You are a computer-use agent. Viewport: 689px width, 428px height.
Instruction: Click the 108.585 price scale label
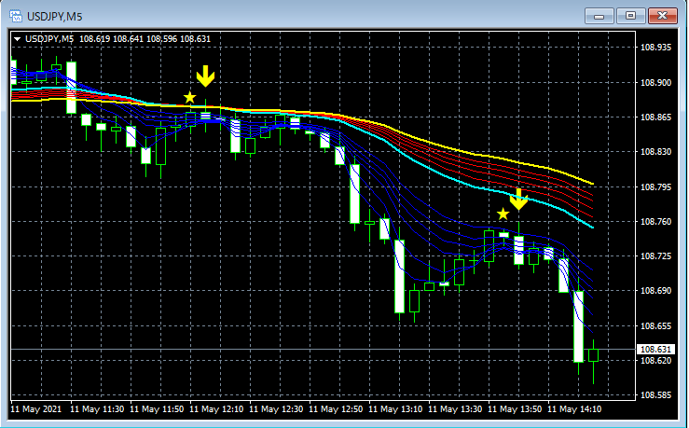tap(655, 395)
